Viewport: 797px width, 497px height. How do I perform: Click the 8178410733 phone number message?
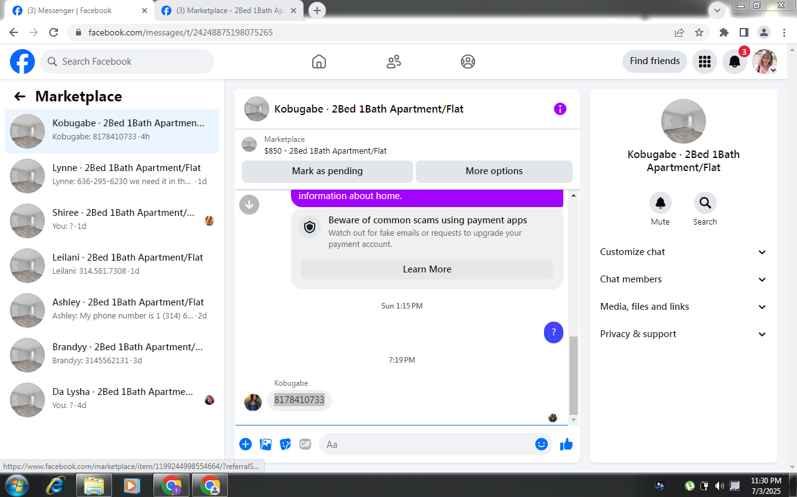click(x=299, y=400)
